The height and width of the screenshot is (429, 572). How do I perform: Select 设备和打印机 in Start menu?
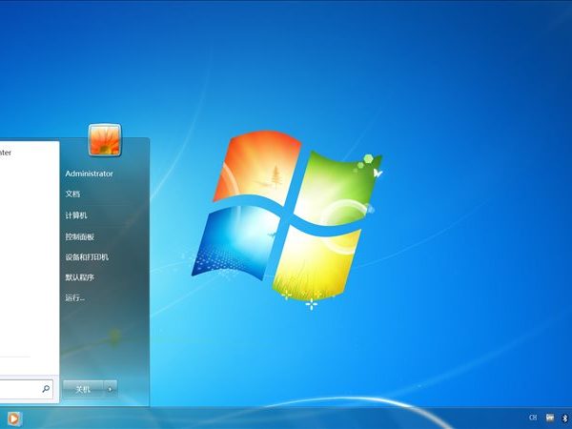(x=86, y=257)
